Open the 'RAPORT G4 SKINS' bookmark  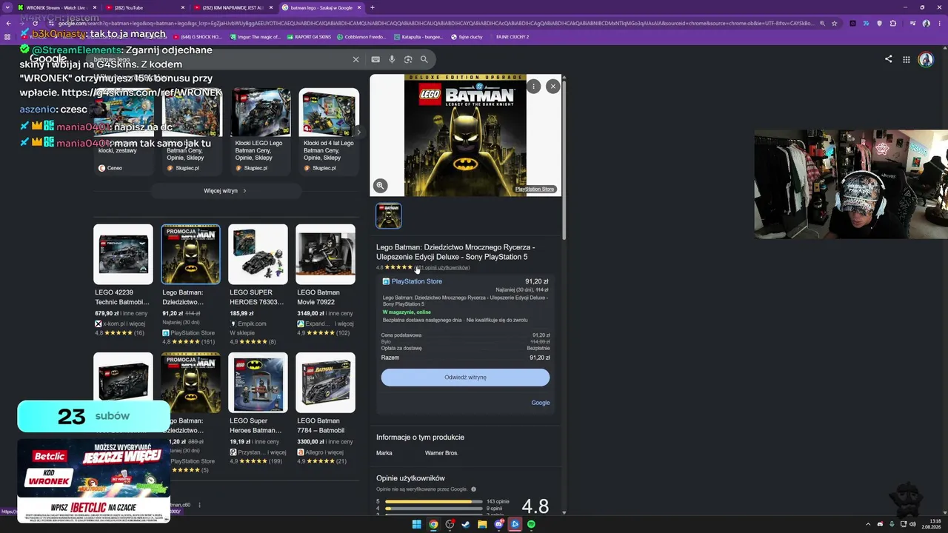(308, 36)
